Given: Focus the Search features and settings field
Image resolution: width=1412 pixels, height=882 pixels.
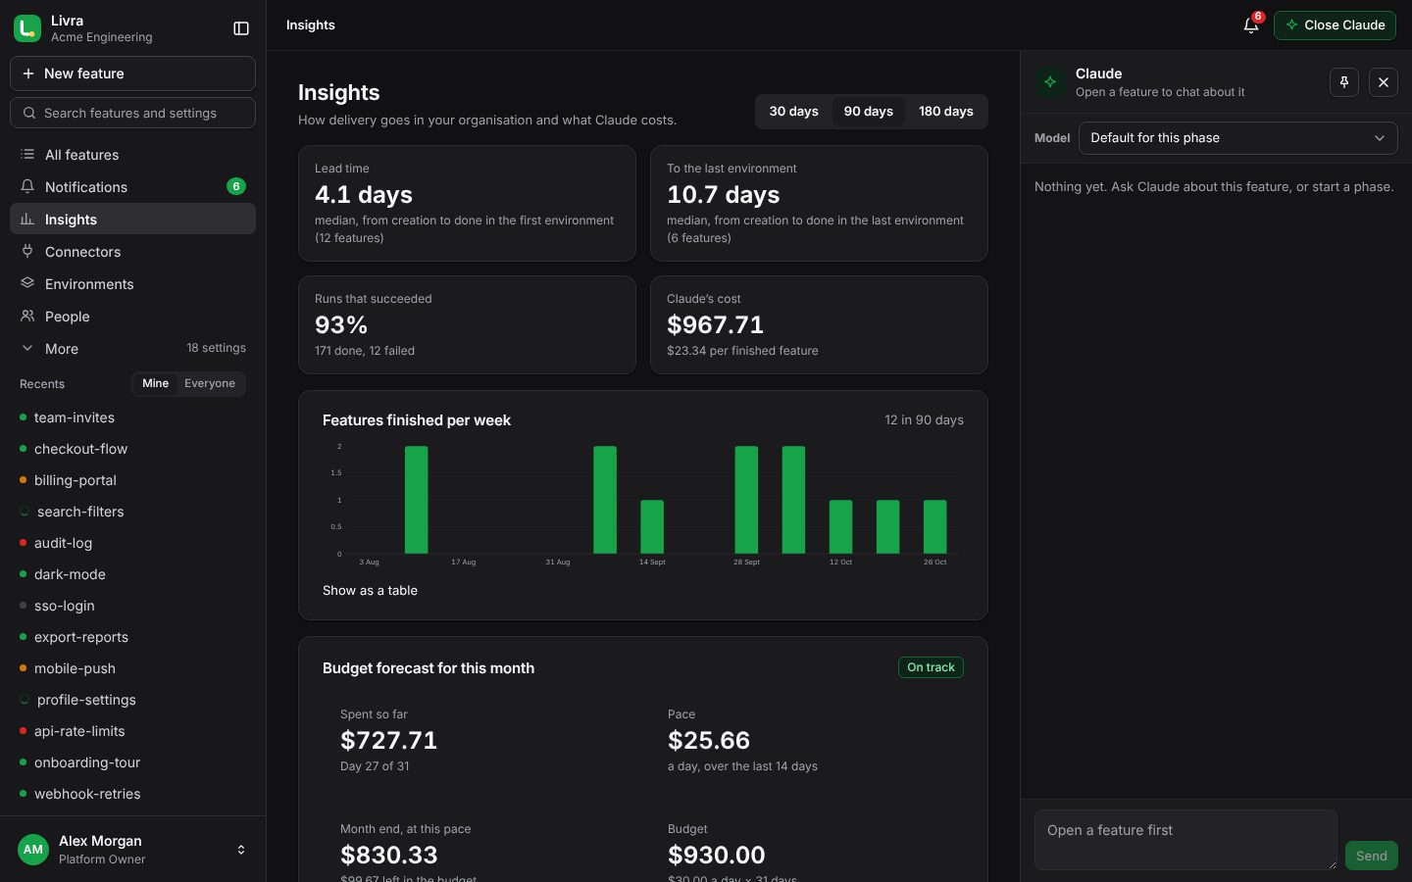Looking at the screenshot, I should (132, 113).
